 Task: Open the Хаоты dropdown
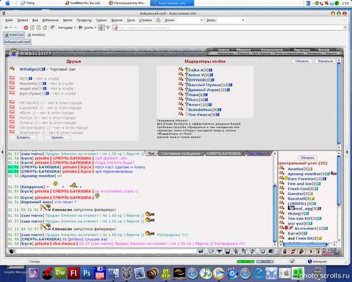click(87, 28)
